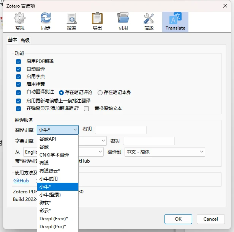Image resolution: width=234 pixels, height=232 pixels.
Task: Toggle the 启用PDF翻译 checkbox
Action: 18,61
